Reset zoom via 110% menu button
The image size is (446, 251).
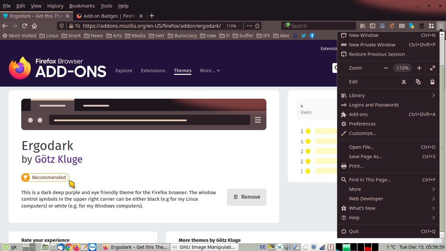[403, 68]
